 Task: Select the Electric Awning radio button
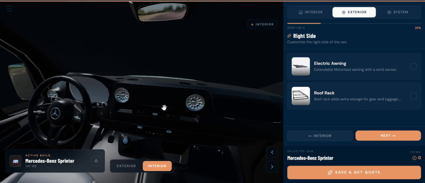point(413,66)
